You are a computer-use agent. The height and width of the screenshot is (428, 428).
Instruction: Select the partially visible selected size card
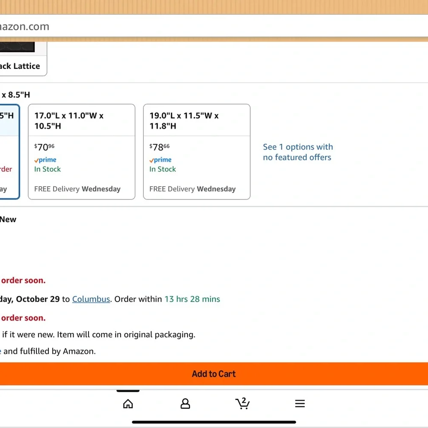(10, 152)
